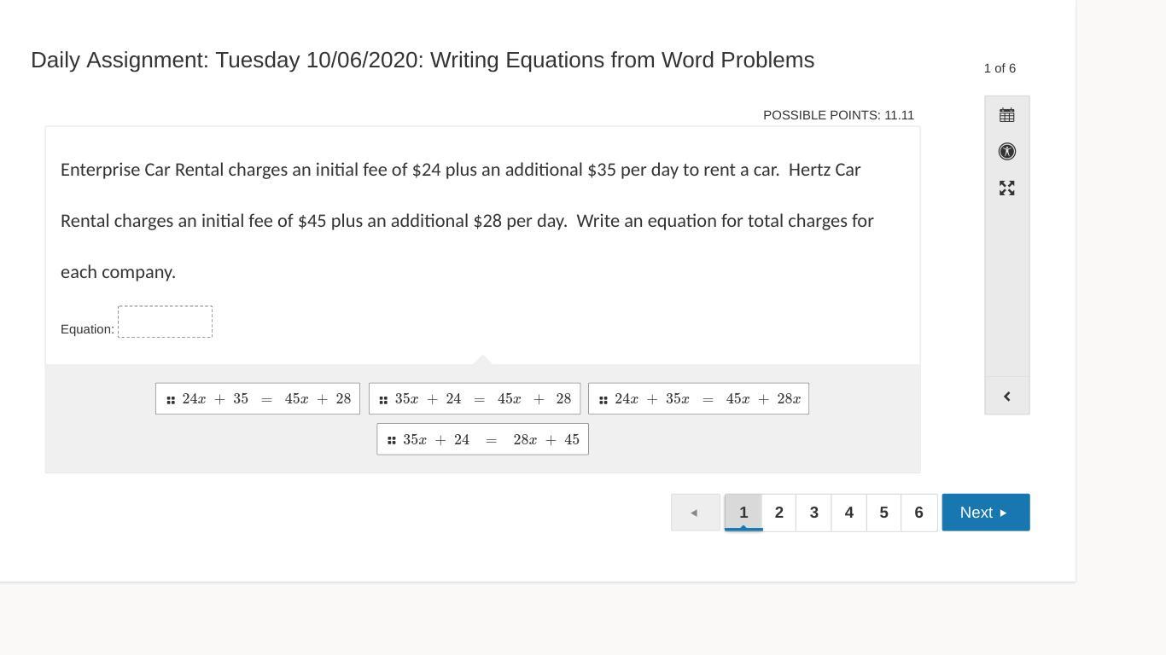Click the Equation answer drop box
Viewport: 1166px width, 655px height.
[165, 322]
